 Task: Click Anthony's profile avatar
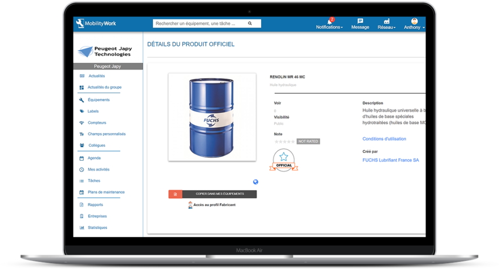click(x=414, y=21)
